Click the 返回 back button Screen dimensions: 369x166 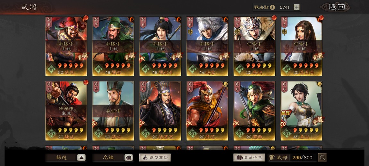point(336,7)
